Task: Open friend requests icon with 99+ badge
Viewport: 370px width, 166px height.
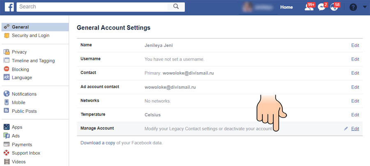Action: (x=308, y=7)
